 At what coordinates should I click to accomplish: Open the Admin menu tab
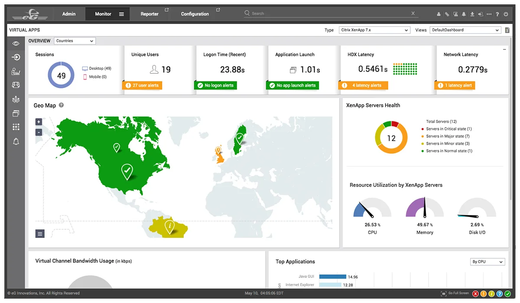pyautogui.click(x=69, y=14)
